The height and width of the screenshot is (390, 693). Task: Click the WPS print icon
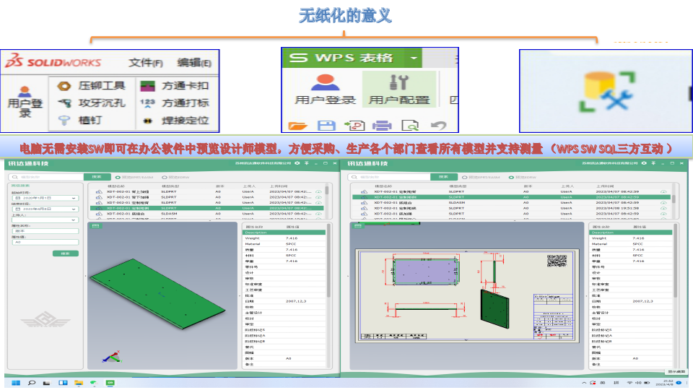[381, 126]
